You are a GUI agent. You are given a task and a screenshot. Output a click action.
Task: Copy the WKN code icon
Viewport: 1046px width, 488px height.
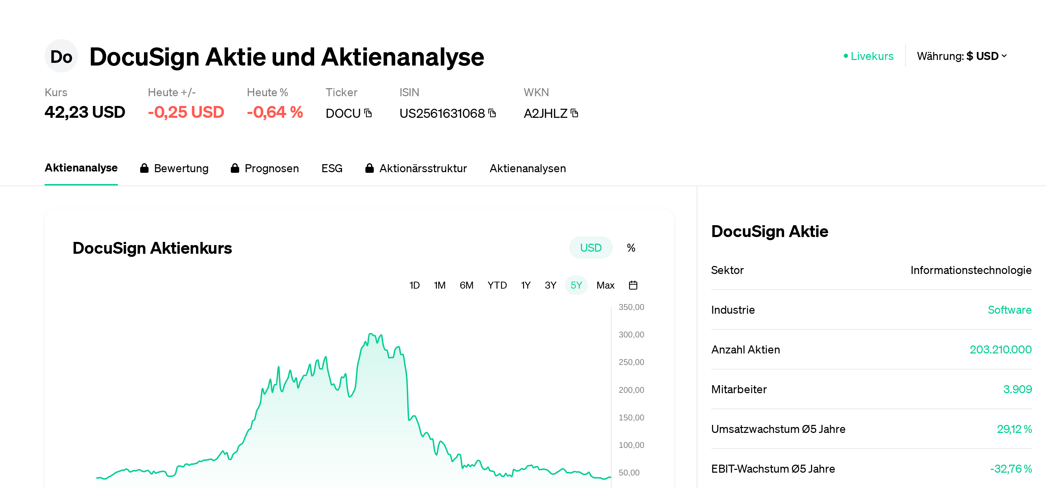point(574,113)
